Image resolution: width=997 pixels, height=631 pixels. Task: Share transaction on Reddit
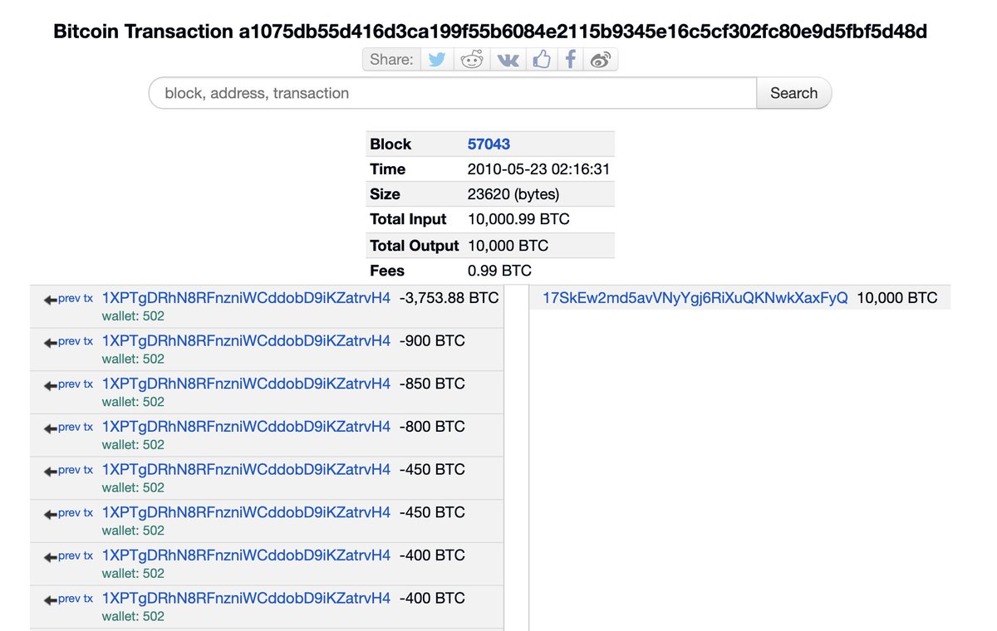pos(472,60)
